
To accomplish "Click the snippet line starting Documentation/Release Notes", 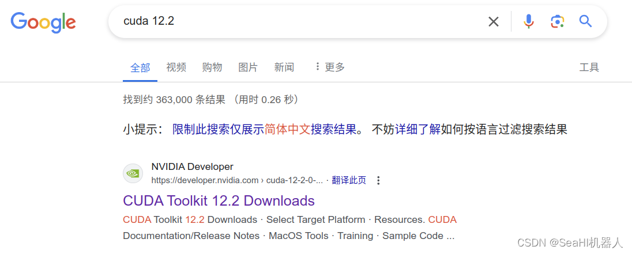I will point(288,236).
